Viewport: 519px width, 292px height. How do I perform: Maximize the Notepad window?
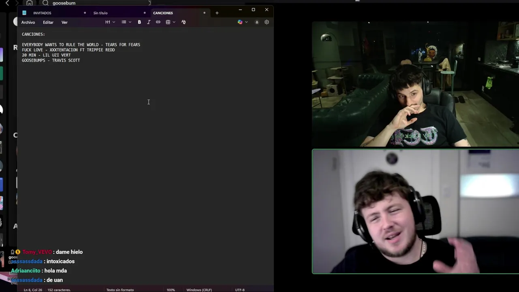pyautogui.click(x=253, y=9)
